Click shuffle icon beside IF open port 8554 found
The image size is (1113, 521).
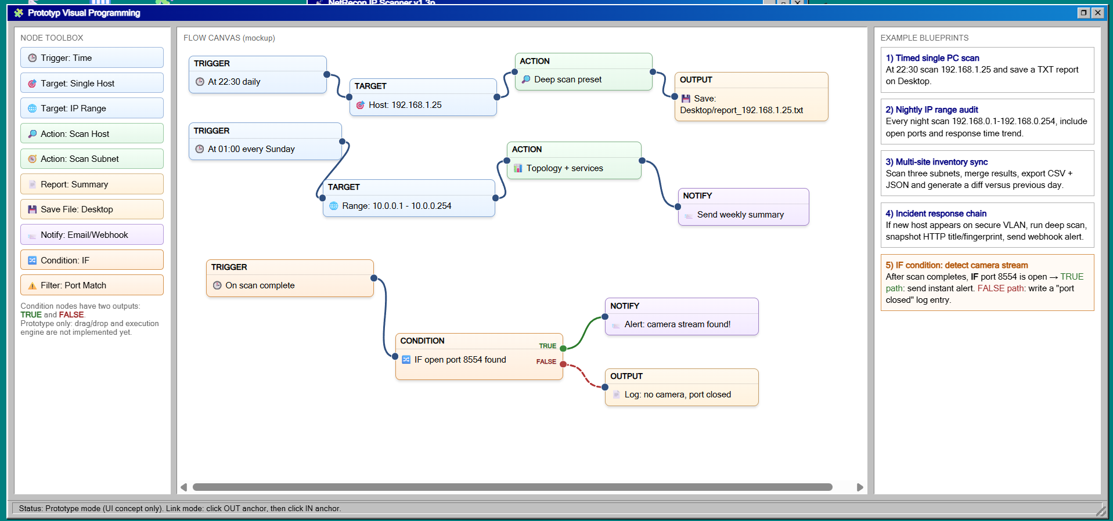pos(406,360)
